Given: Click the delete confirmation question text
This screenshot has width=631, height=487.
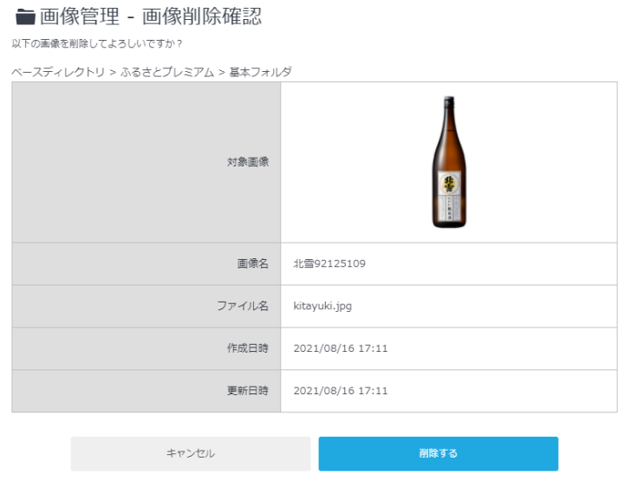Looking at the screenshot, I should (x=96, y=43).
